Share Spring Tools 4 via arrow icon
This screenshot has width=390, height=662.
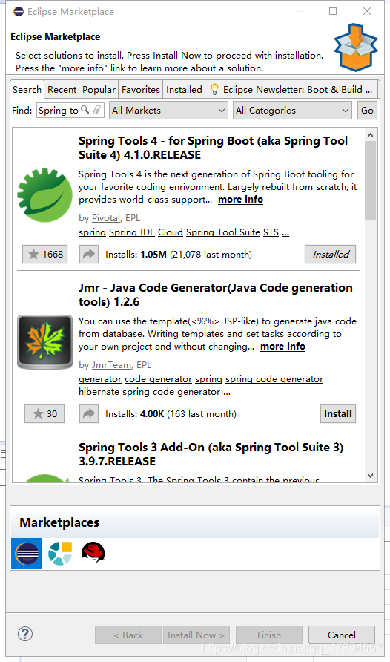89,254
